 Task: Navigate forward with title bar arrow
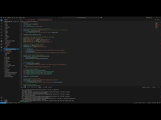(x=61, y=17)
